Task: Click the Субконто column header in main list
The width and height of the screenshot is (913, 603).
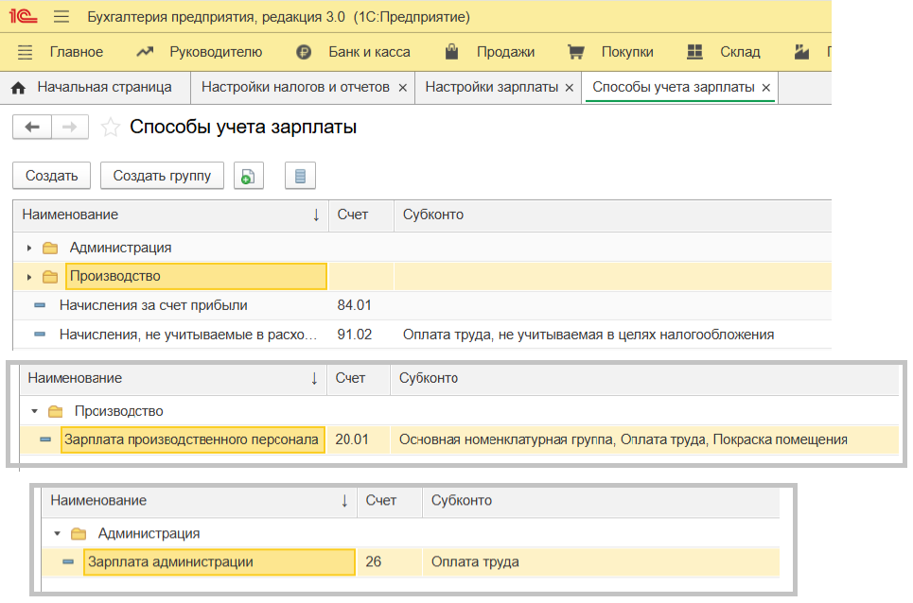Action: click(x=613, y=215)
